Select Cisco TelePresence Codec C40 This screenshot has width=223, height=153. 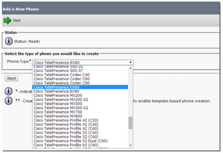[x=80, y=75]
